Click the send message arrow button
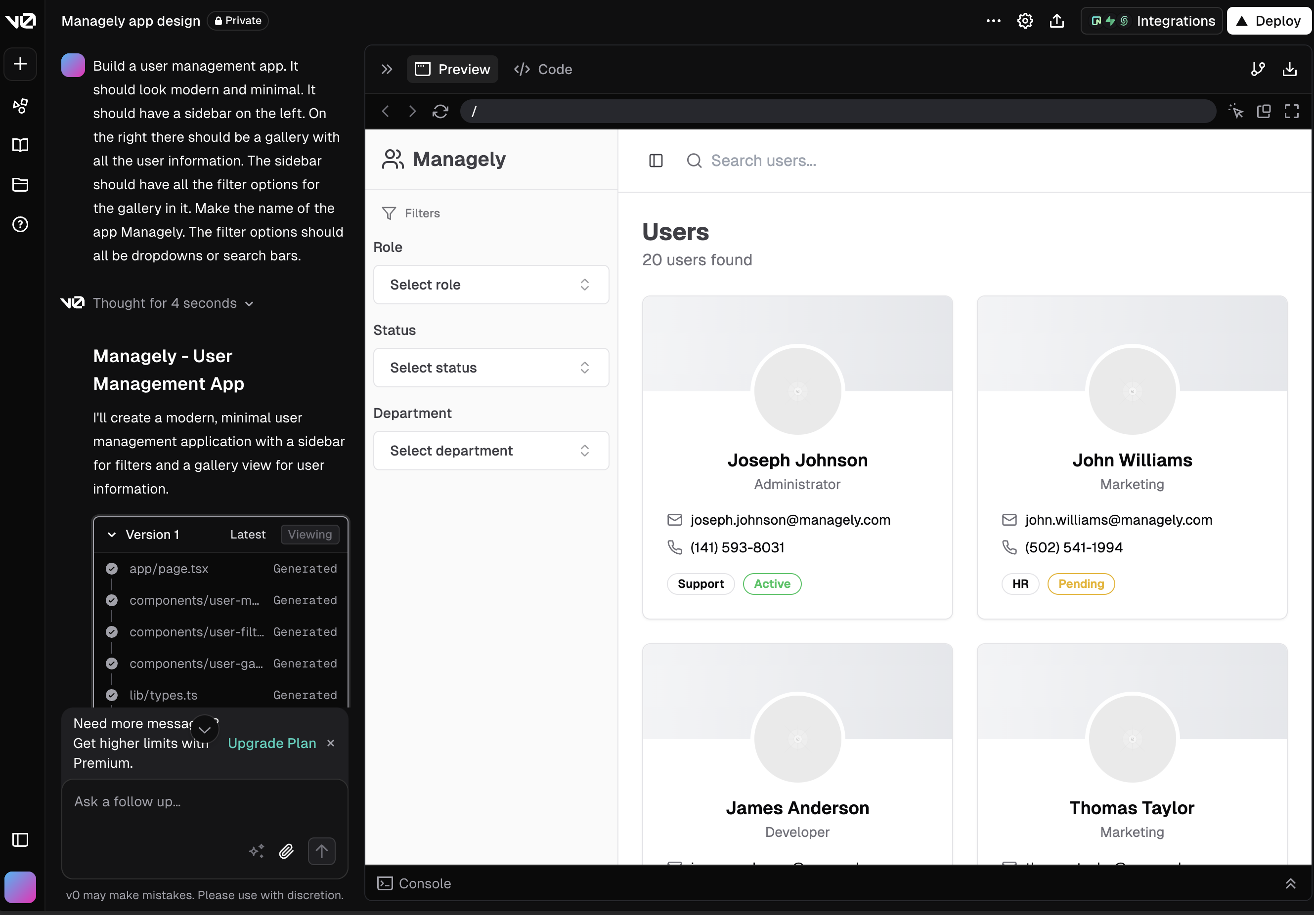The image size is (1314, 915). tap(322, 851)
